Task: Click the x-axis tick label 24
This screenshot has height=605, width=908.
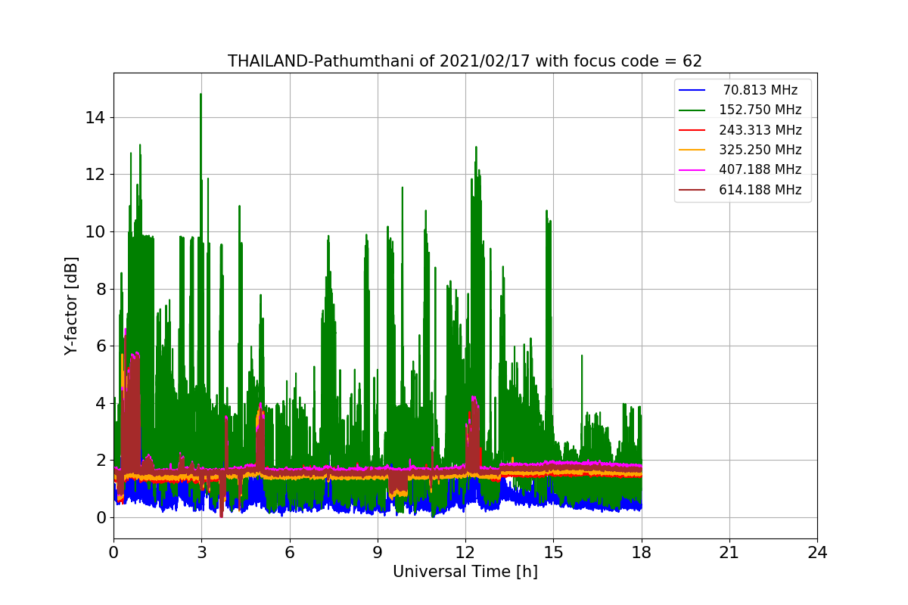Action: (817, 553)
